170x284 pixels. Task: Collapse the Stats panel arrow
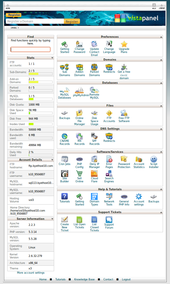coord(52,58)
